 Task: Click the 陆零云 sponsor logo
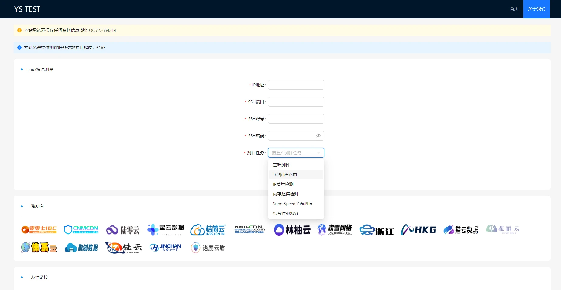[x=123, y=230]
